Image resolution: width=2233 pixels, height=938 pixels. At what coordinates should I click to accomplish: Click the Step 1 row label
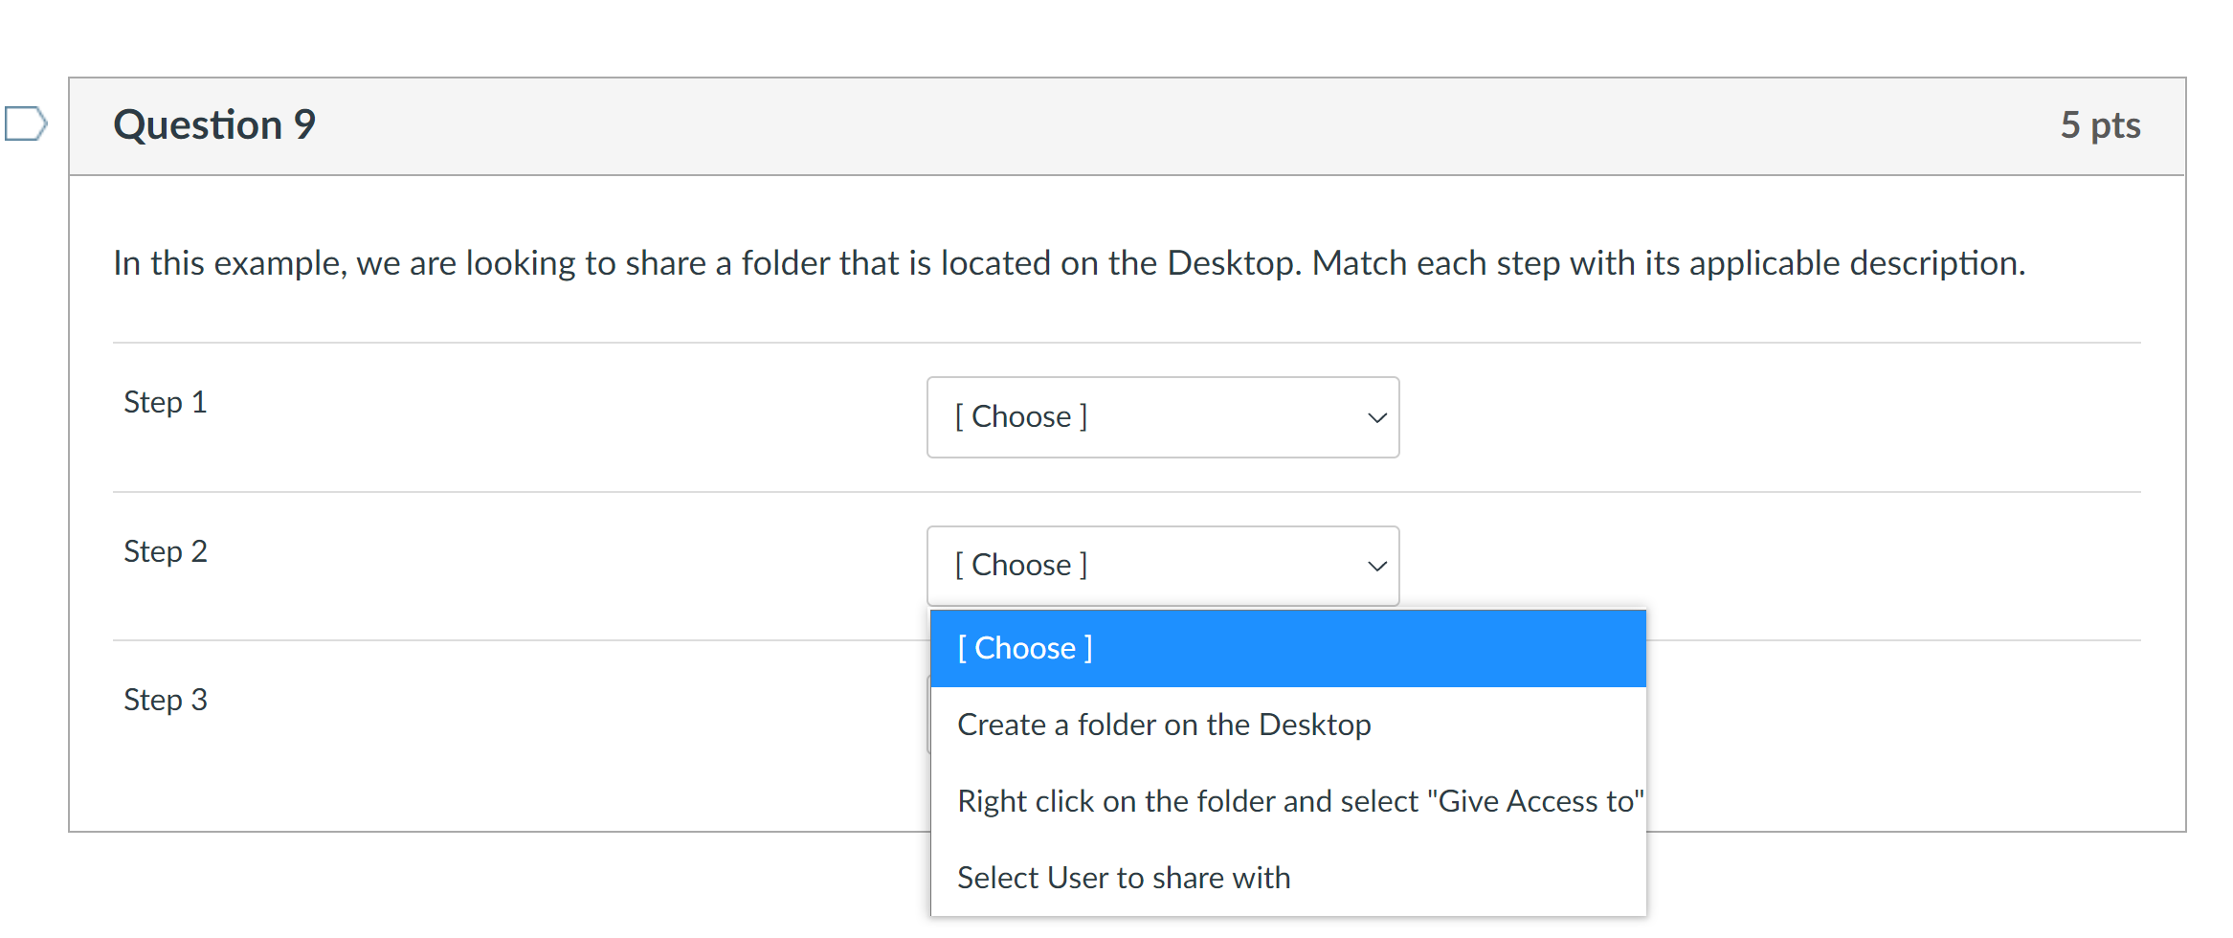coord(166,402)
